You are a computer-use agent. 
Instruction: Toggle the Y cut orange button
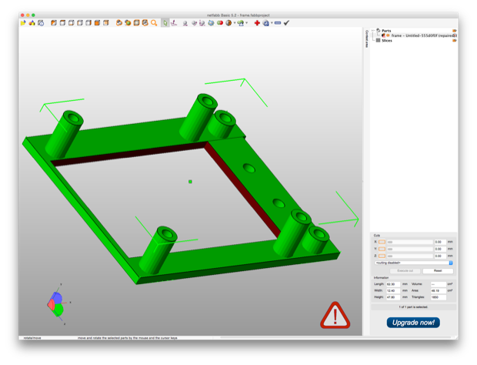click(382, 249)
